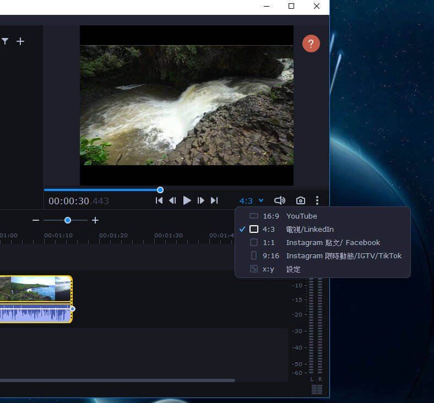Zoom in the timeline with plus button
The image size is (434, 403).
point(95,220)
